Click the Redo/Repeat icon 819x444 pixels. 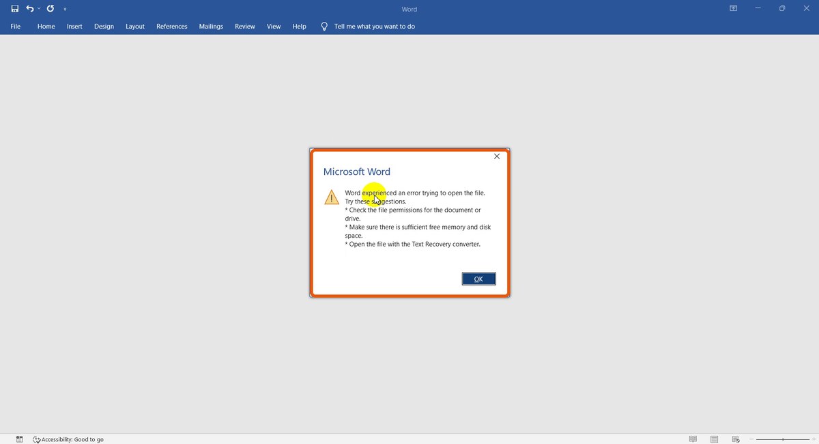(x=51, y=9)
